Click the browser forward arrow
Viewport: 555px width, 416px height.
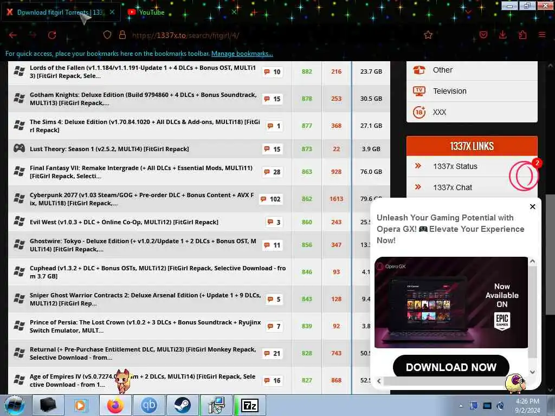[33, 35]
